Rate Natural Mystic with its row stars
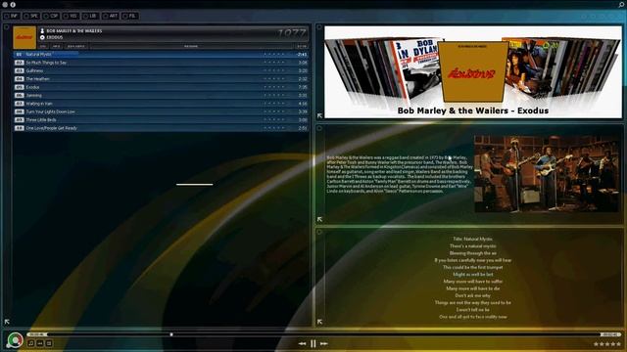627x352 pixels. 274,55
